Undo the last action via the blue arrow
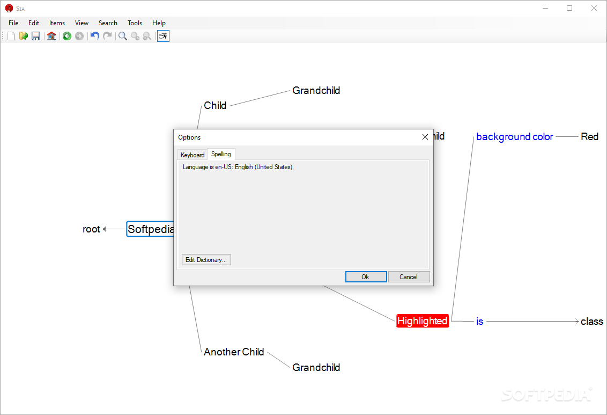 (95, 36)
